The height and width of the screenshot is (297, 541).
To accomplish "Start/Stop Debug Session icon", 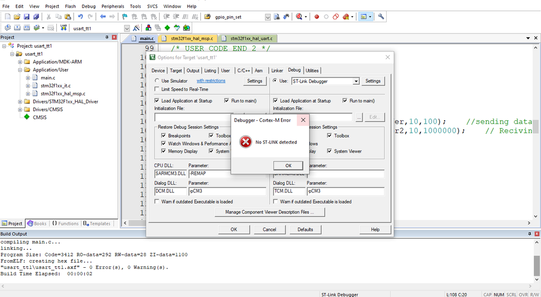I will 299,17.
